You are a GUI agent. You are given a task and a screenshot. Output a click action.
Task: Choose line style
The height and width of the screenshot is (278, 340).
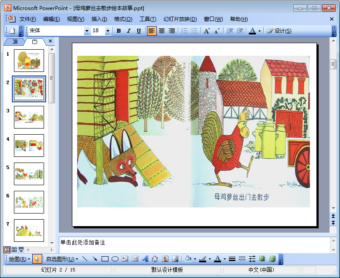click(232, 259)
